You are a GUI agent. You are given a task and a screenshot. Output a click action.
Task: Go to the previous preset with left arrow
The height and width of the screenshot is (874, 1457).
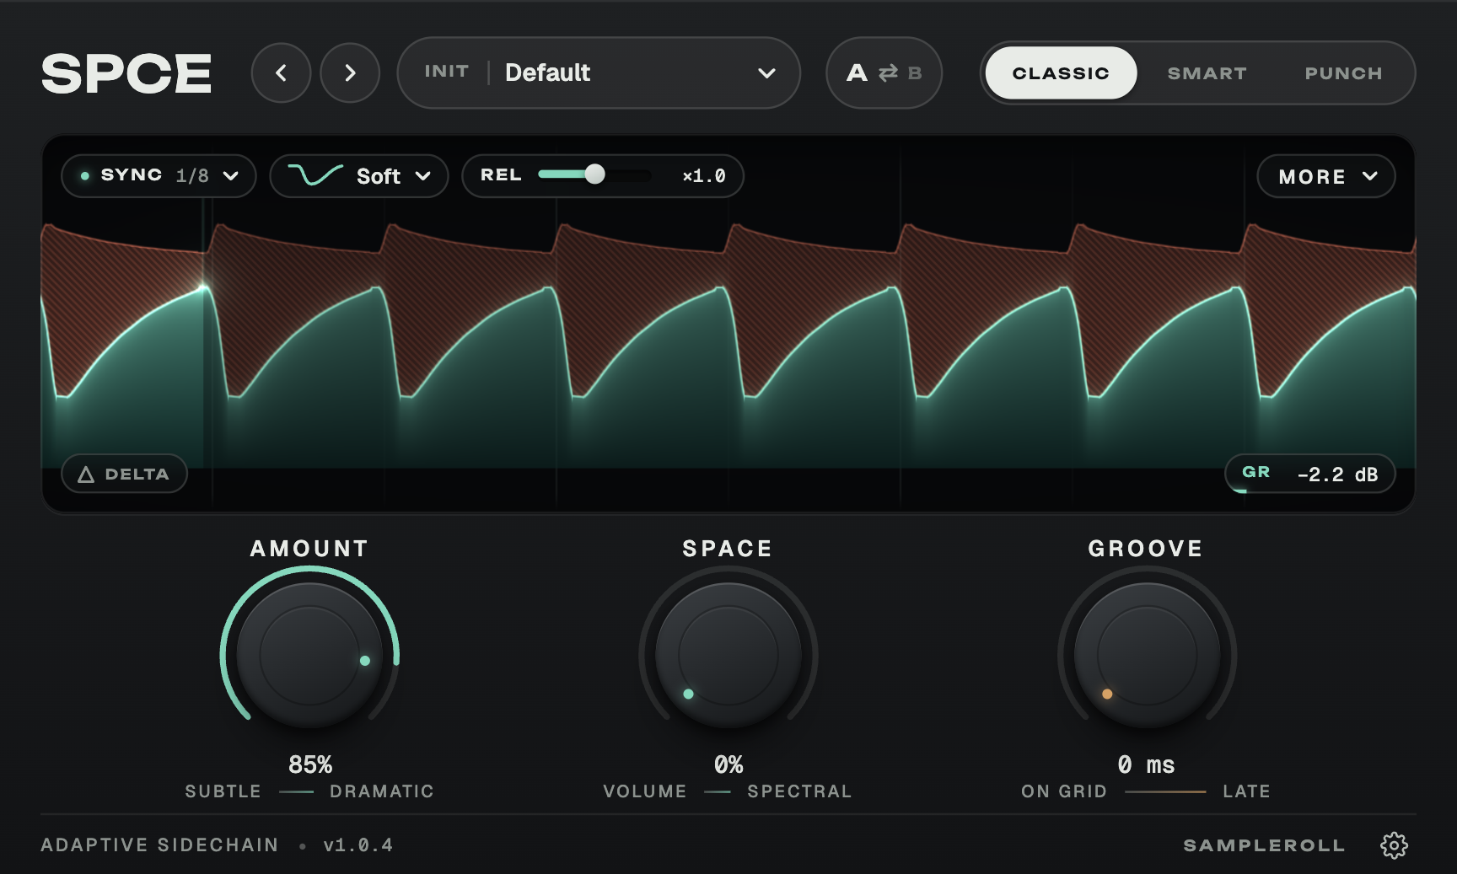(x=281, y=73)
